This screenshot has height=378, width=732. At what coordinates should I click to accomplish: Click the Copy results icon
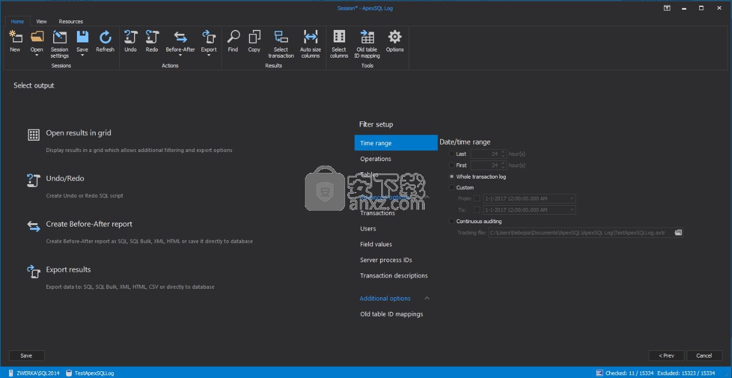point(255,37)
